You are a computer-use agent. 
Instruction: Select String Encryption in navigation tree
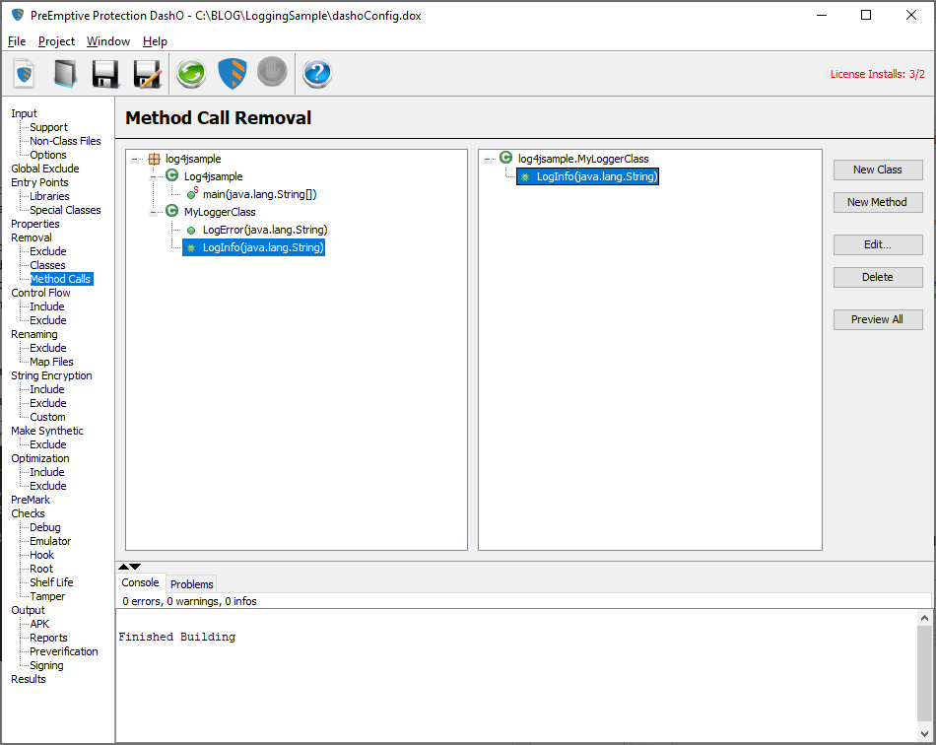(x=51, y=375)
